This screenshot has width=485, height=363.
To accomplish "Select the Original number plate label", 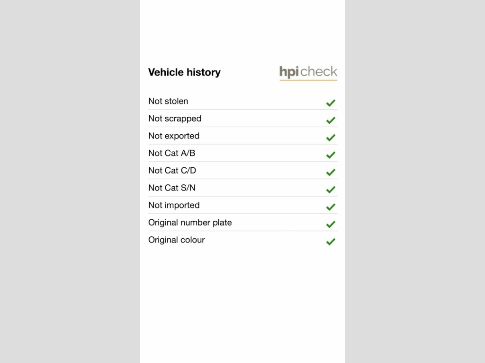I will point(190,223).
